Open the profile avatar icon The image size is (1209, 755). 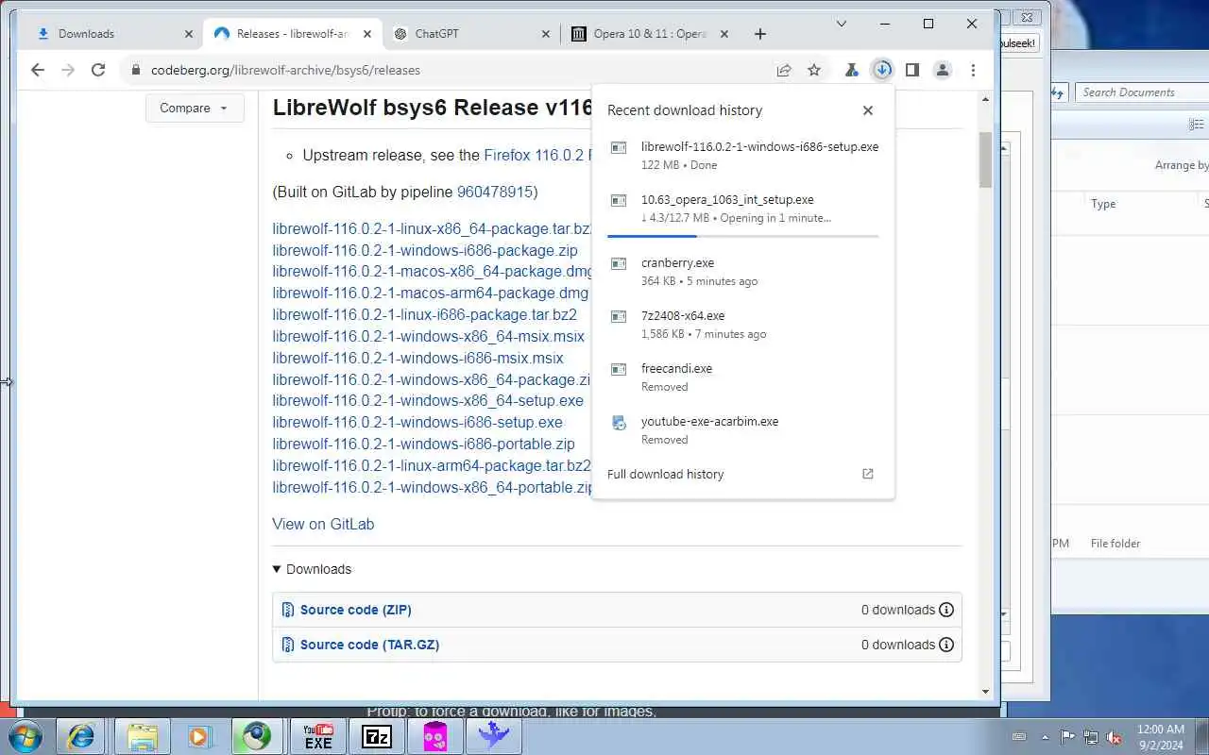click(x=943, y=70)
